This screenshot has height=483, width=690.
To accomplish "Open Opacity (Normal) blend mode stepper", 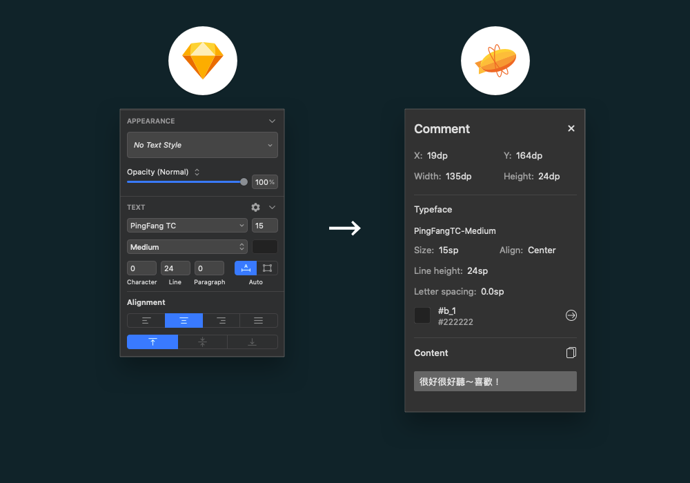I will (x=197, y=172).
